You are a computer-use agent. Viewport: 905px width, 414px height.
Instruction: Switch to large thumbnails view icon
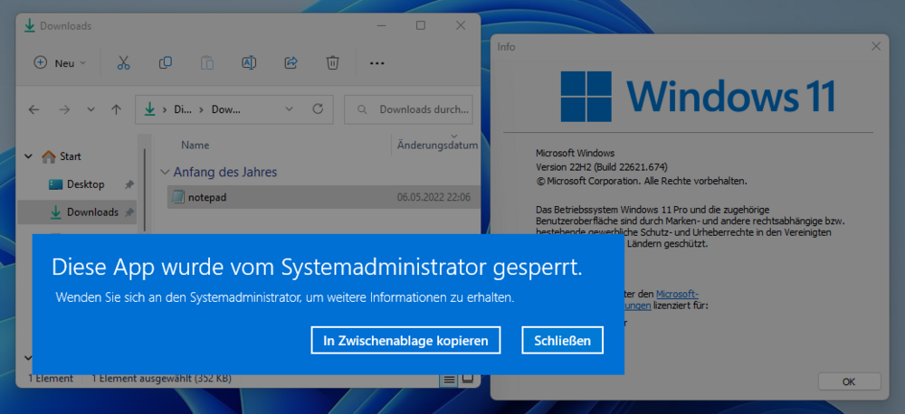468,380
